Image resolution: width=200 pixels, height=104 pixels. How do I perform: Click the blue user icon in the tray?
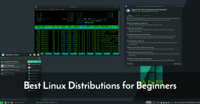pos(172,103)
